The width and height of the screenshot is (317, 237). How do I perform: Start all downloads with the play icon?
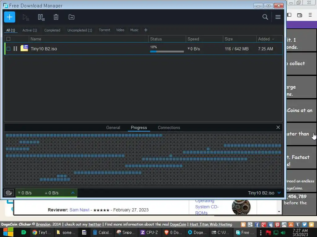26,17
